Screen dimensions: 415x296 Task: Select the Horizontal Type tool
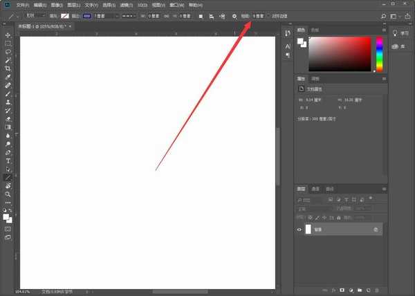8,160
